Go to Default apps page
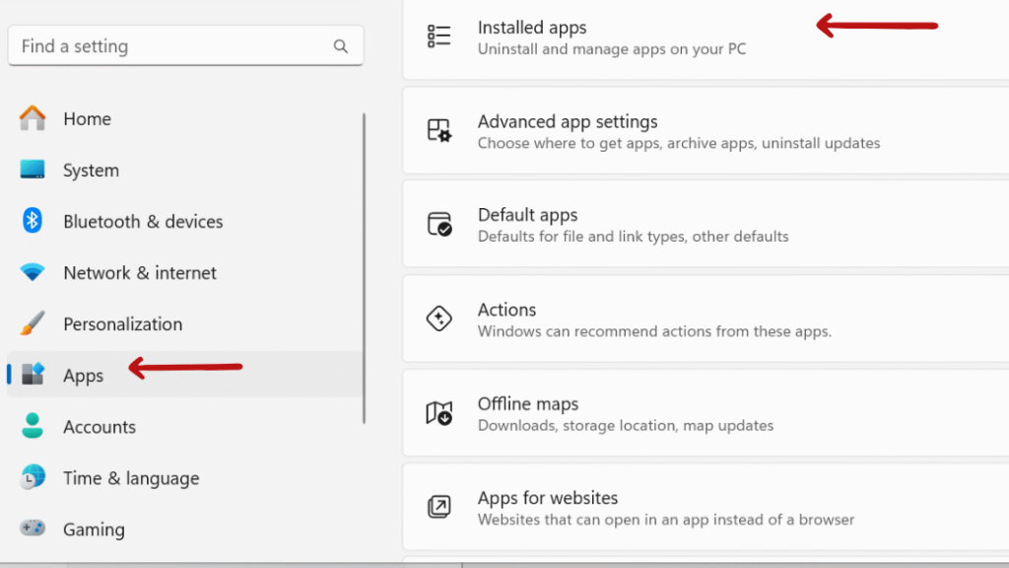This screenshot has height=568, width=1009. (x=706, y=225)
